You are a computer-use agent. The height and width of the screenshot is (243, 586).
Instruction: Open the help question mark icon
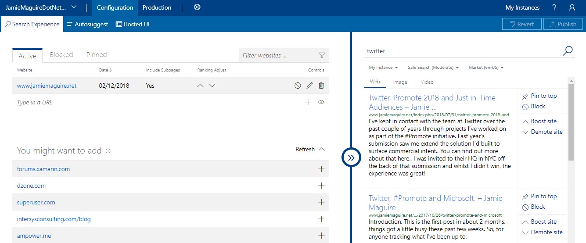[x=554, y=7]
